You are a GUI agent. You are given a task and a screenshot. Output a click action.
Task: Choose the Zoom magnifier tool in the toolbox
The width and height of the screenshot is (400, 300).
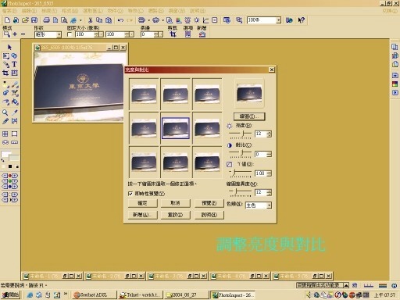(5, 112)
